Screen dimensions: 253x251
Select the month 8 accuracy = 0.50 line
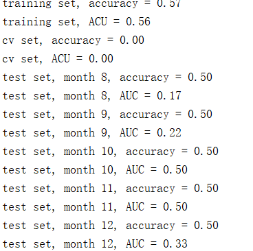point(107,77)
